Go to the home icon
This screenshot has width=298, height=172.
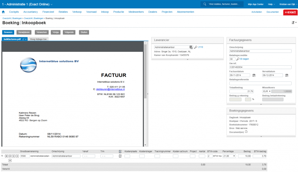(x=3, y=12)
